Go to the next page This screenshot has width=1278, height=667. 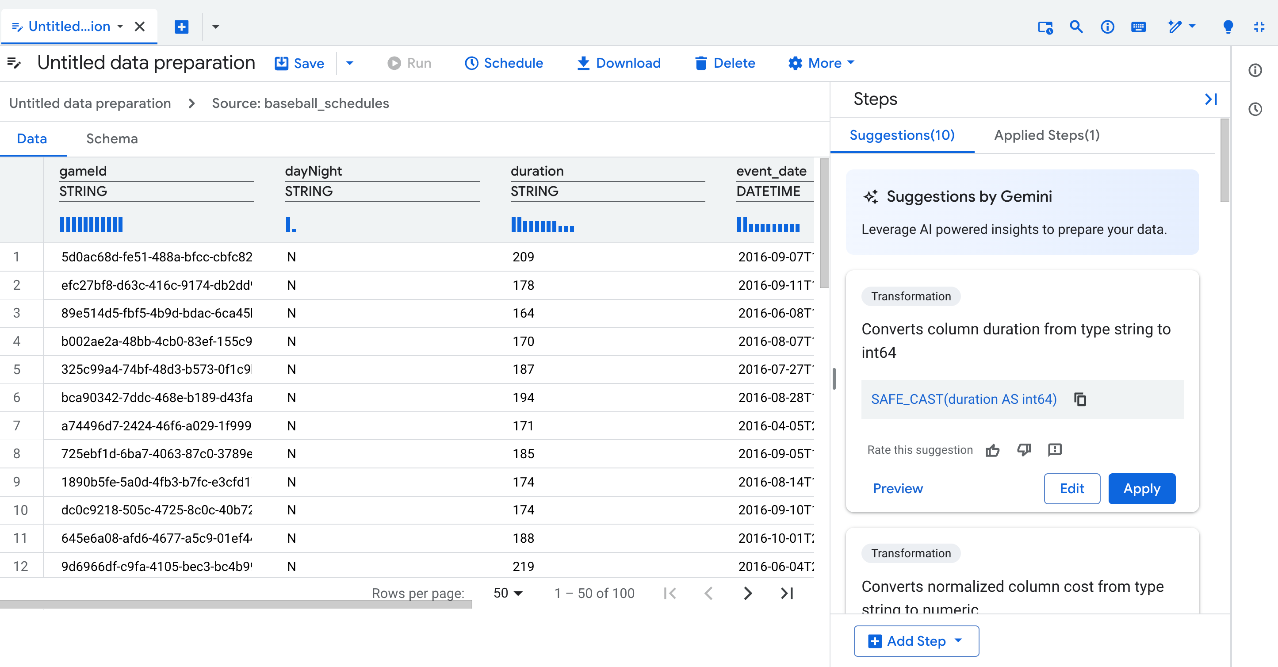[x=748, y=593]
